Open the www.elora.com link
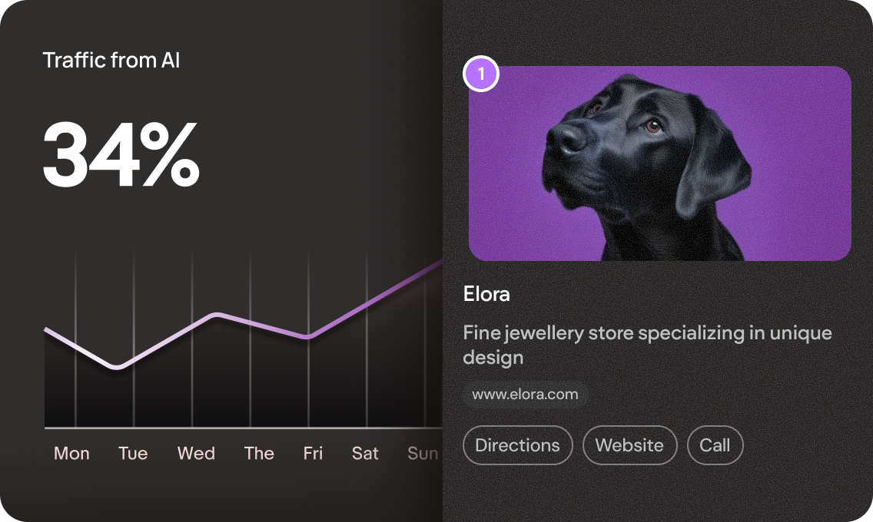The width and height of the screenshot is (873, 522). 525,395
